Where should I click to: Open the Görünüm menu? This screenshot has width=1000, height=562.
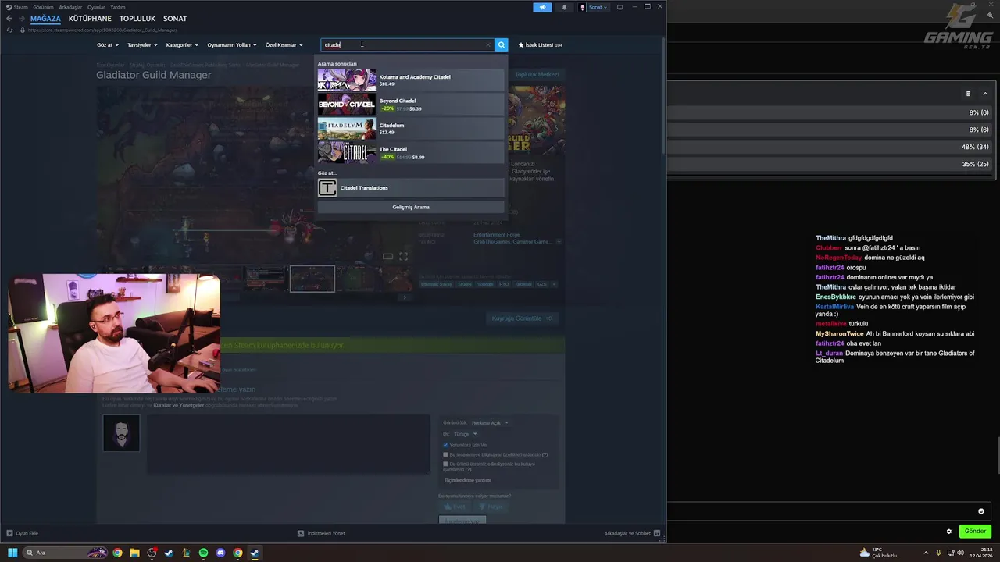tap(43, 7)
